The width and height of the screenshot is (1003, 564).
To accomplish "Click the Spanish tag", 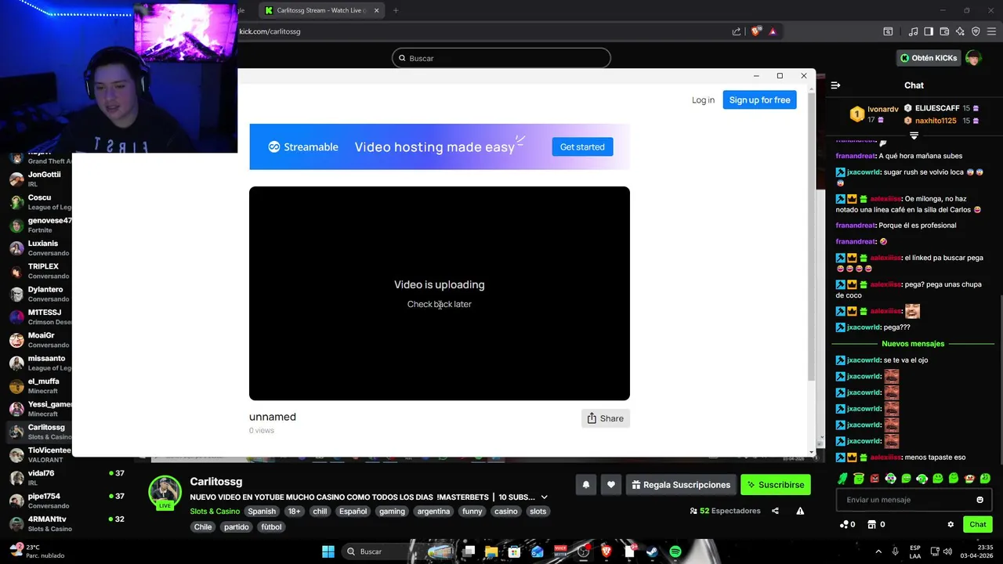I will 262,512.
